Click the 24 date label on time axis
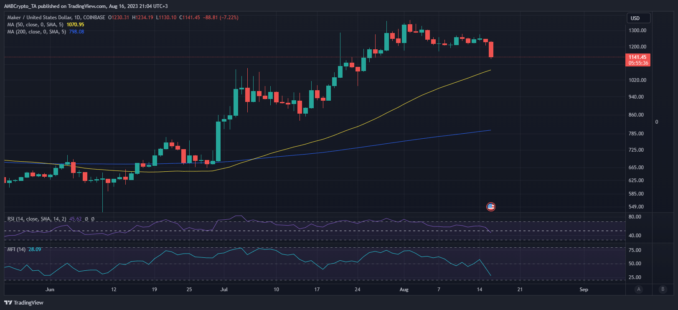Image resolution: width=678 pixels, height=310 pixels. coord(358,290)
